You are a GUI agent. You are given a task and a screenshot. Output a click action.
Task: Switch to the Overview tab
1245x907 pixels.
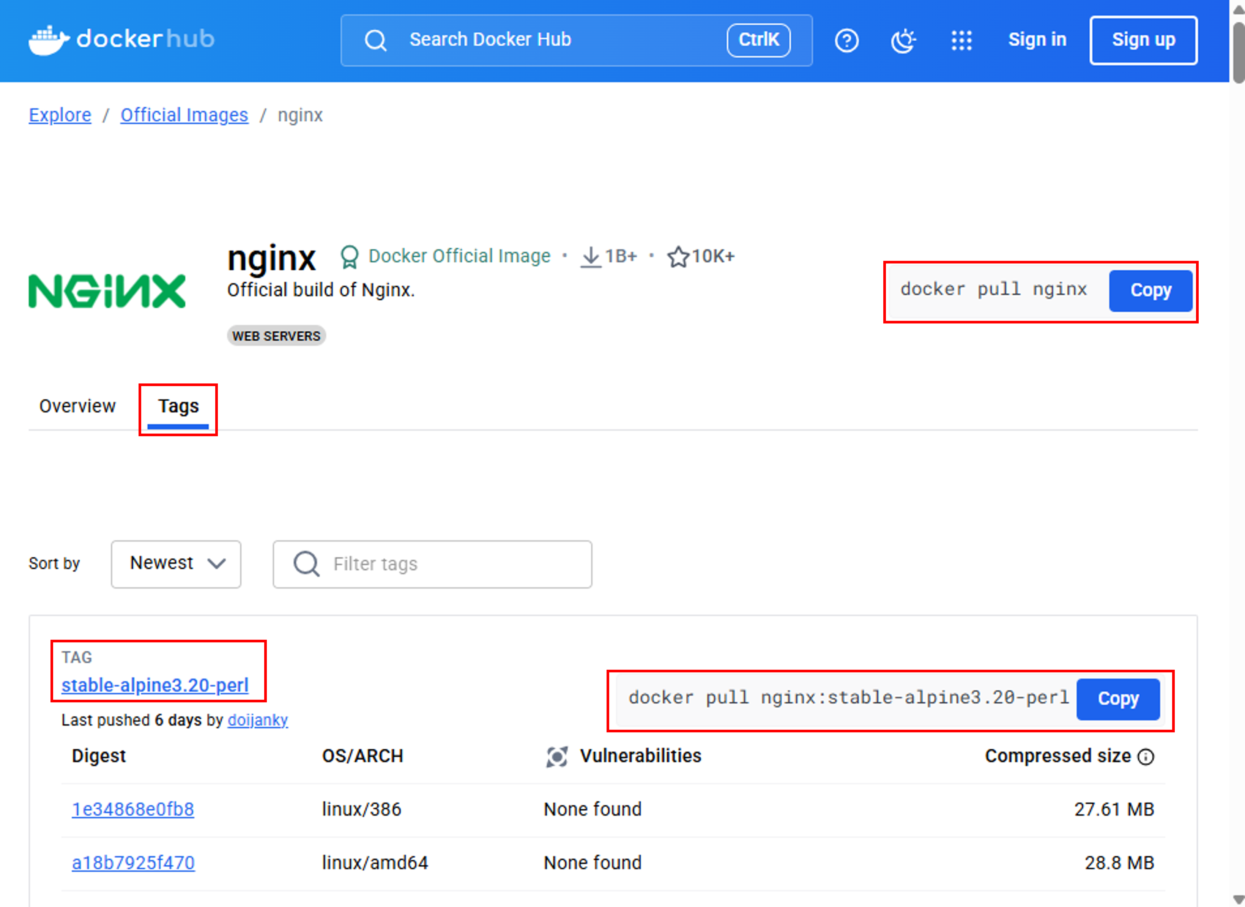click(77, 406)
